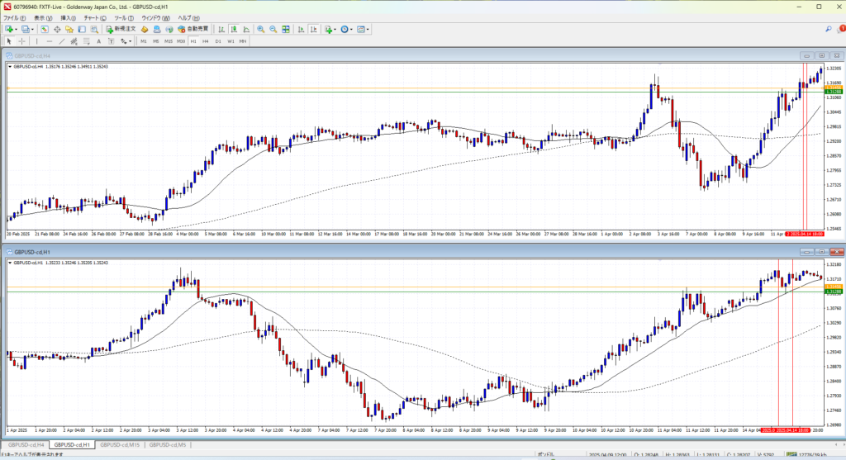
Task: Select the text label tool
Action: click(x=98, y=40)
